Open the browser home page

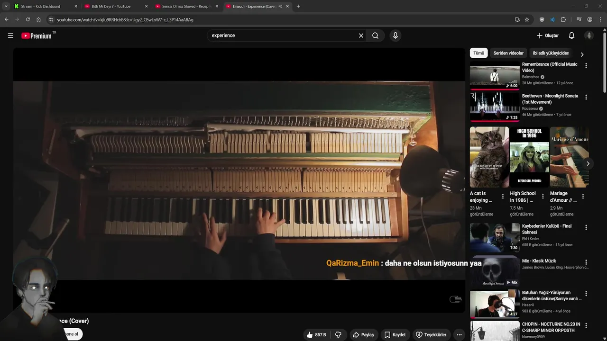38,19
